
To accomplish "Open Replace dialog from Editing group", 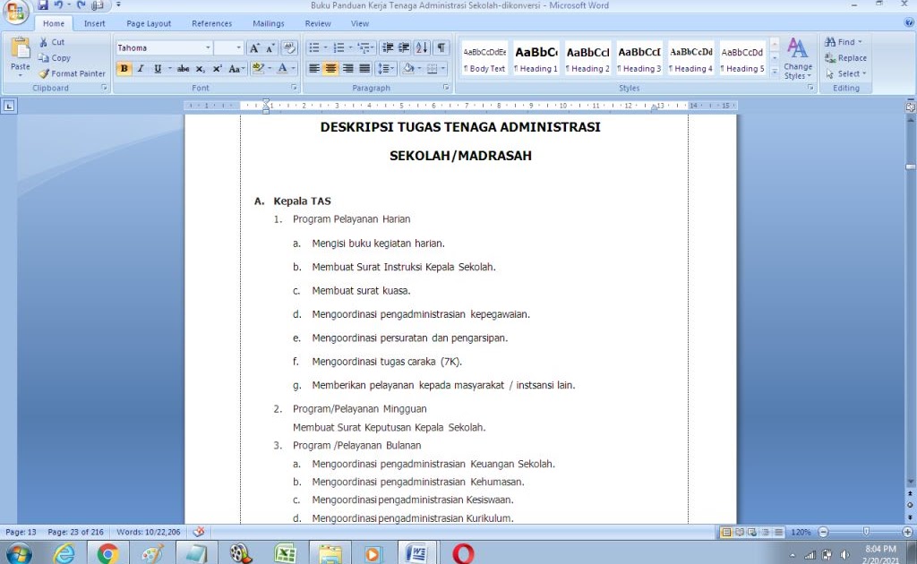I will [x=845, y=58].
